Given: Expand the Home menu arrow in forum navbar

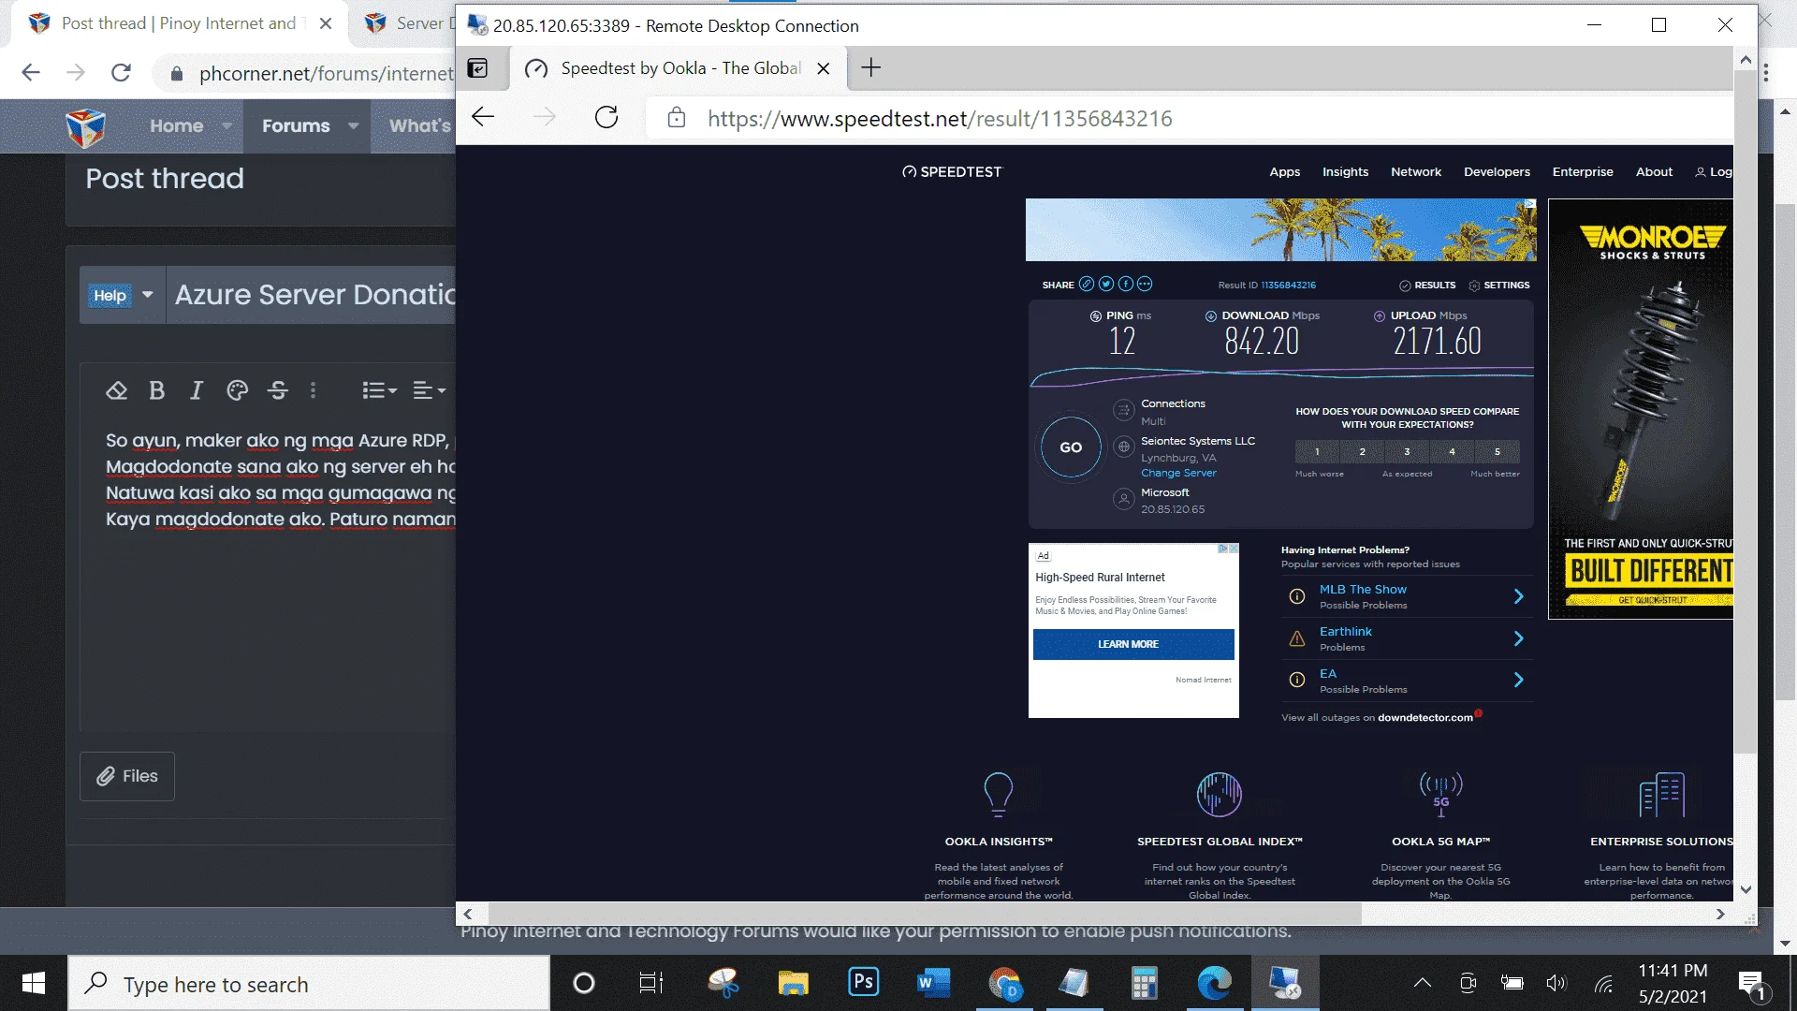Looking at the screenshot, I should click(226, 125).
